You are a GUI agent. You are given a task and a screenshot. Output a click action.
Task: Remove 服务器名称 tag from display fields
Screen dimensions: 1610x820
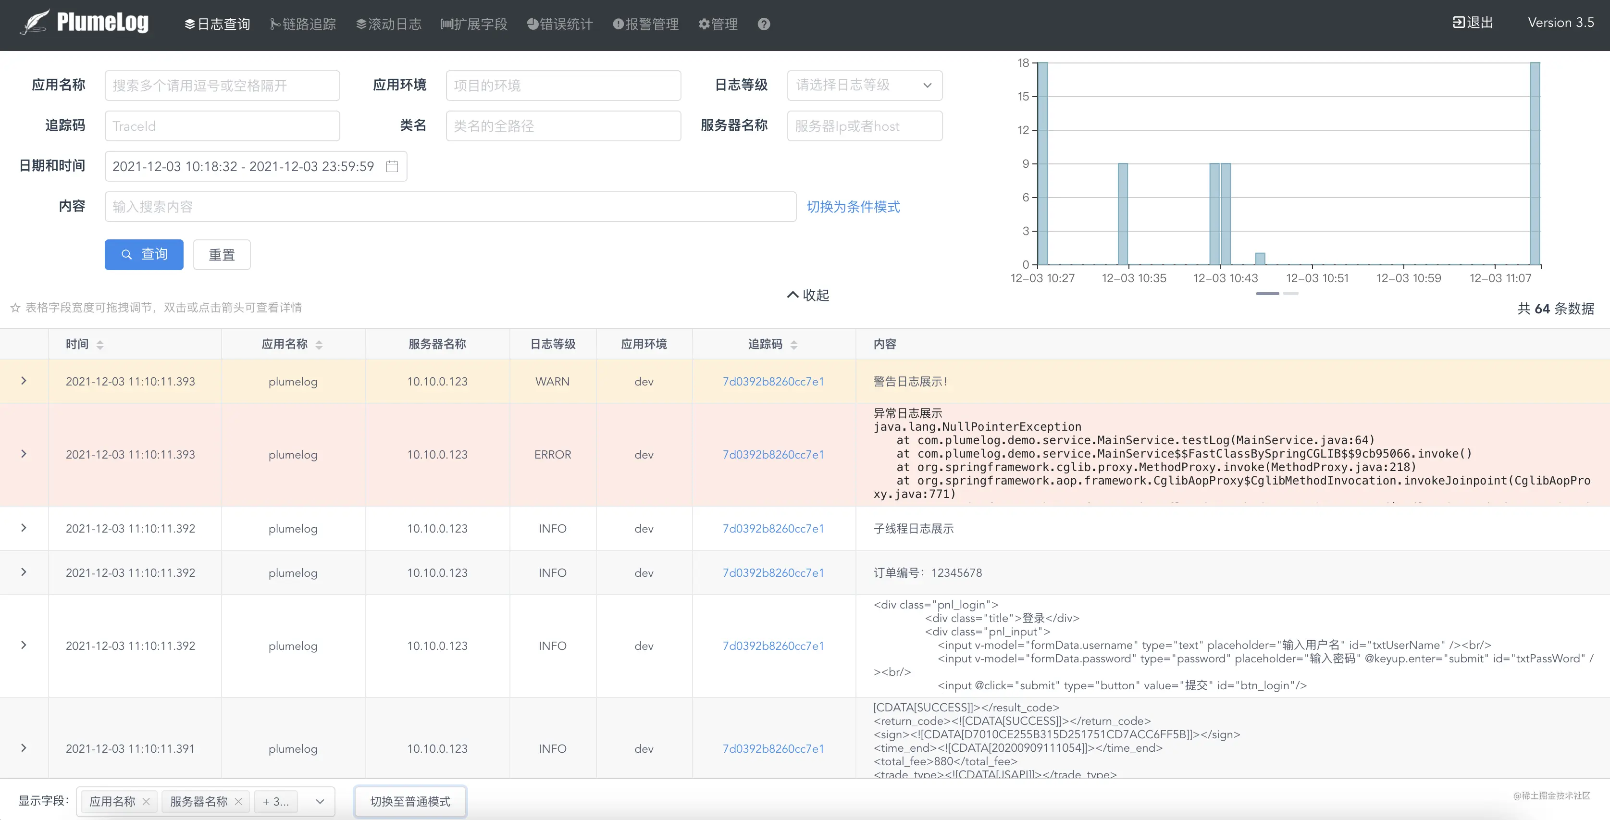coord(238,801)
